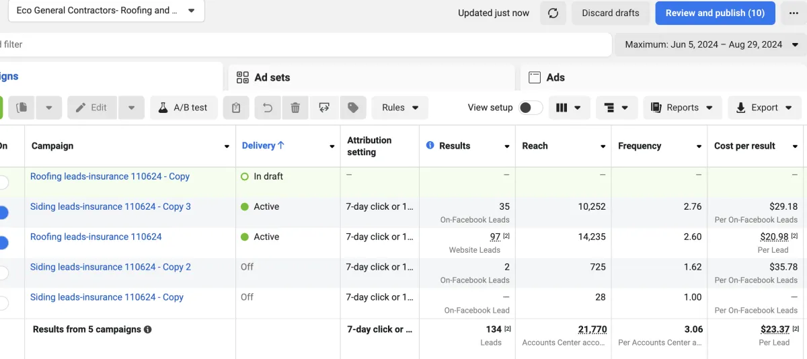This screenshot has height=359, width=807.
Task: Click the Ad sets grid icon
Action: click(x=243, y=77)
